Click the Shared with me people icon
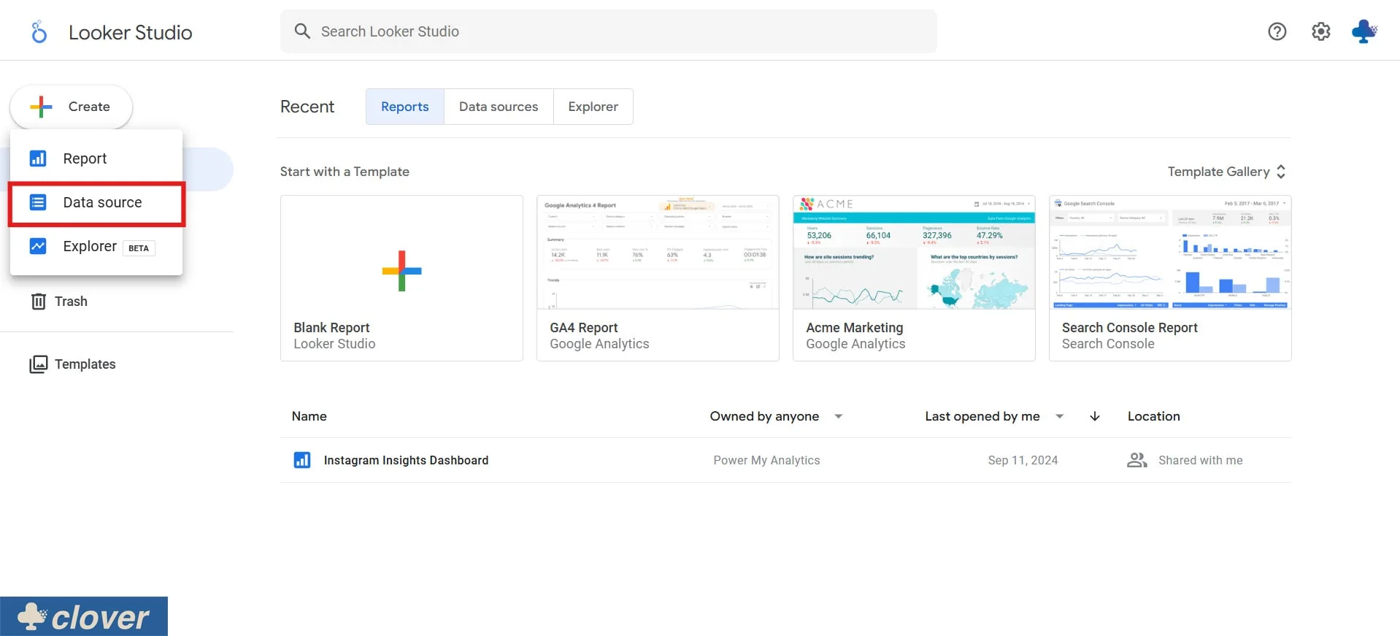 point(1137,460)
